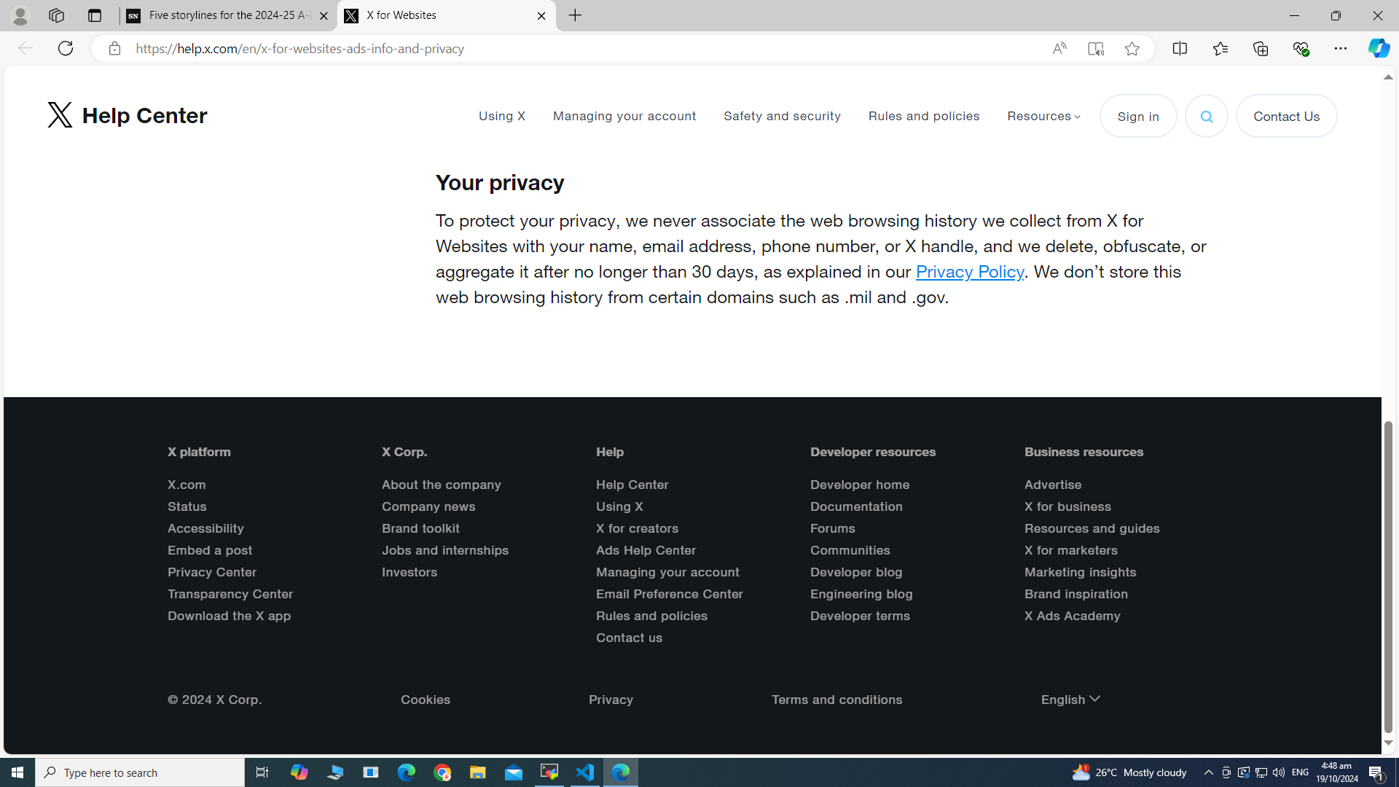
Task: Click the Contact Us button
Action: click(x=1286, y=115)
